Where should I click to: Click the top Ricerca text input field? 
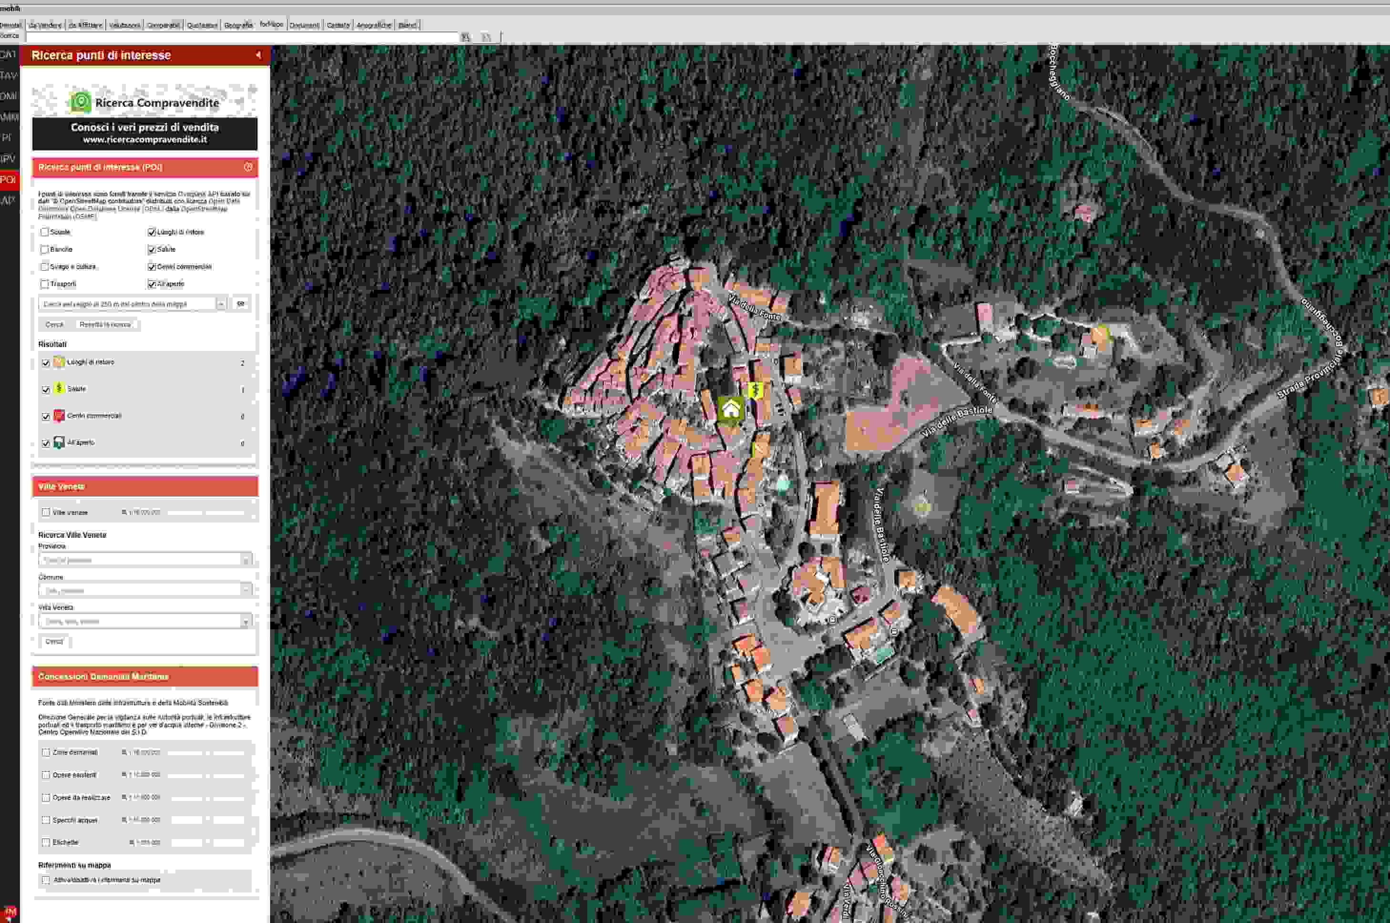(241, 37)
